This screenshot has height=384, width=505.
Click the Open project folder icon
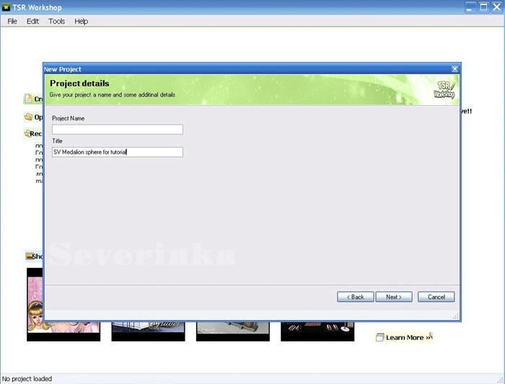click(29, 117)
